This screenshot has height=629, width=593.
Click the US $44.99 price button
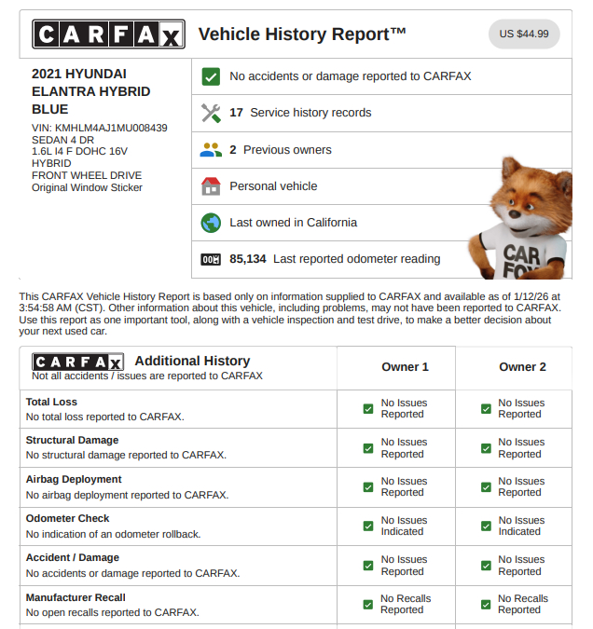pos(523,34)
